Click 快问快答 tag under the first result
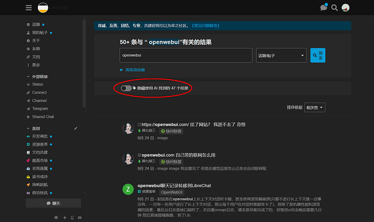Viewport: 374px width, 222px height. 171,131
